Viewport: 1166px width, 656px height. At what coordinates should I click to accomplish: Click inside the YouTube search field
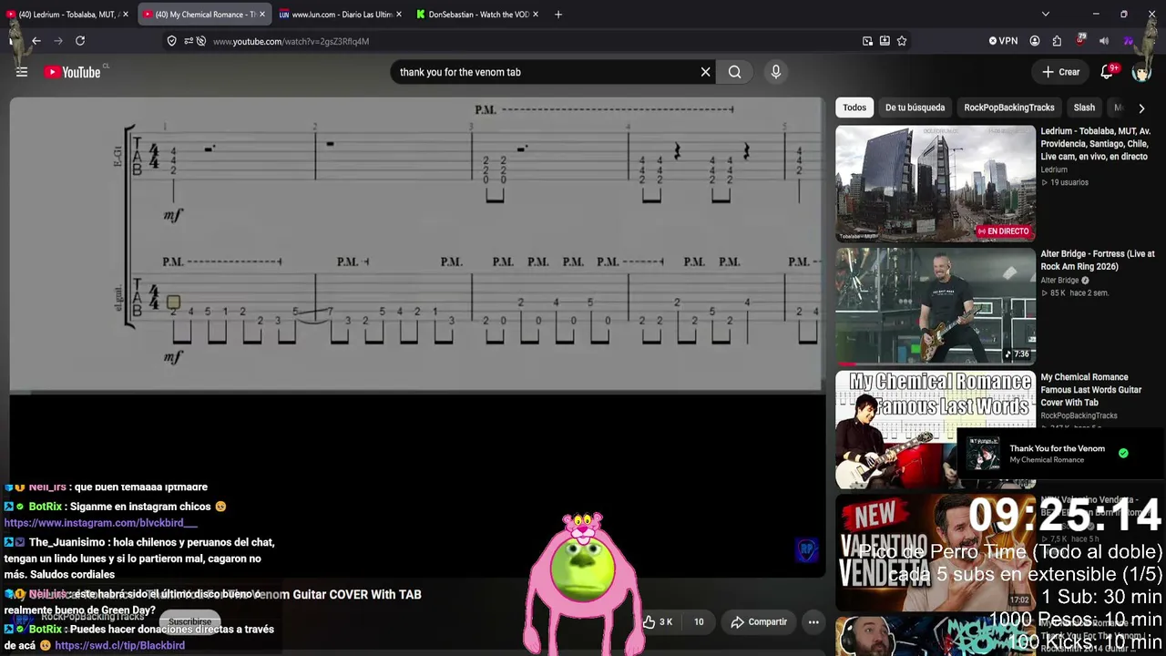point(544,72)
